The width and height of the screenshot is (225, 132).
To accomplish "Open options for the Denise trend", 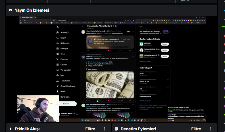I will [168, 72].
